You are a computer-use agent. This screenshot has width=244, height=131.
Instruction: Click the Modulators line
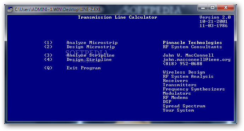point(177,93)
